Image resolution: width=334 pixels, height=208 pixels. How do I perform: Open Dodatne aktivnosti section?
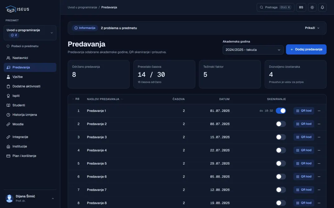pos(30,86)
